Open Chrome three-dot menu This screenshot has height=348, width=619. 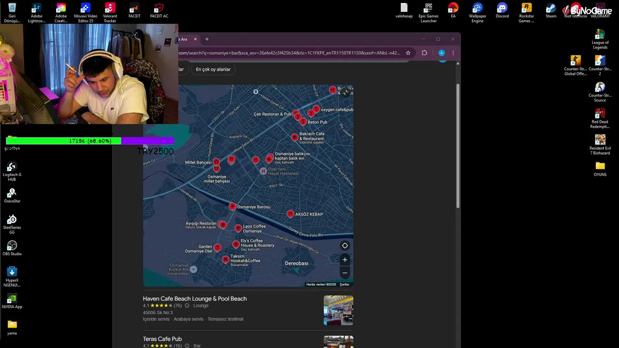(x=453, y=53)
